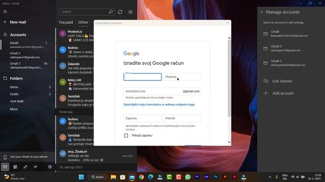Viewport: 325px width, 182px height.
Task: Launch Adobe InDesign from taskbar
Action: click(235, 177)
